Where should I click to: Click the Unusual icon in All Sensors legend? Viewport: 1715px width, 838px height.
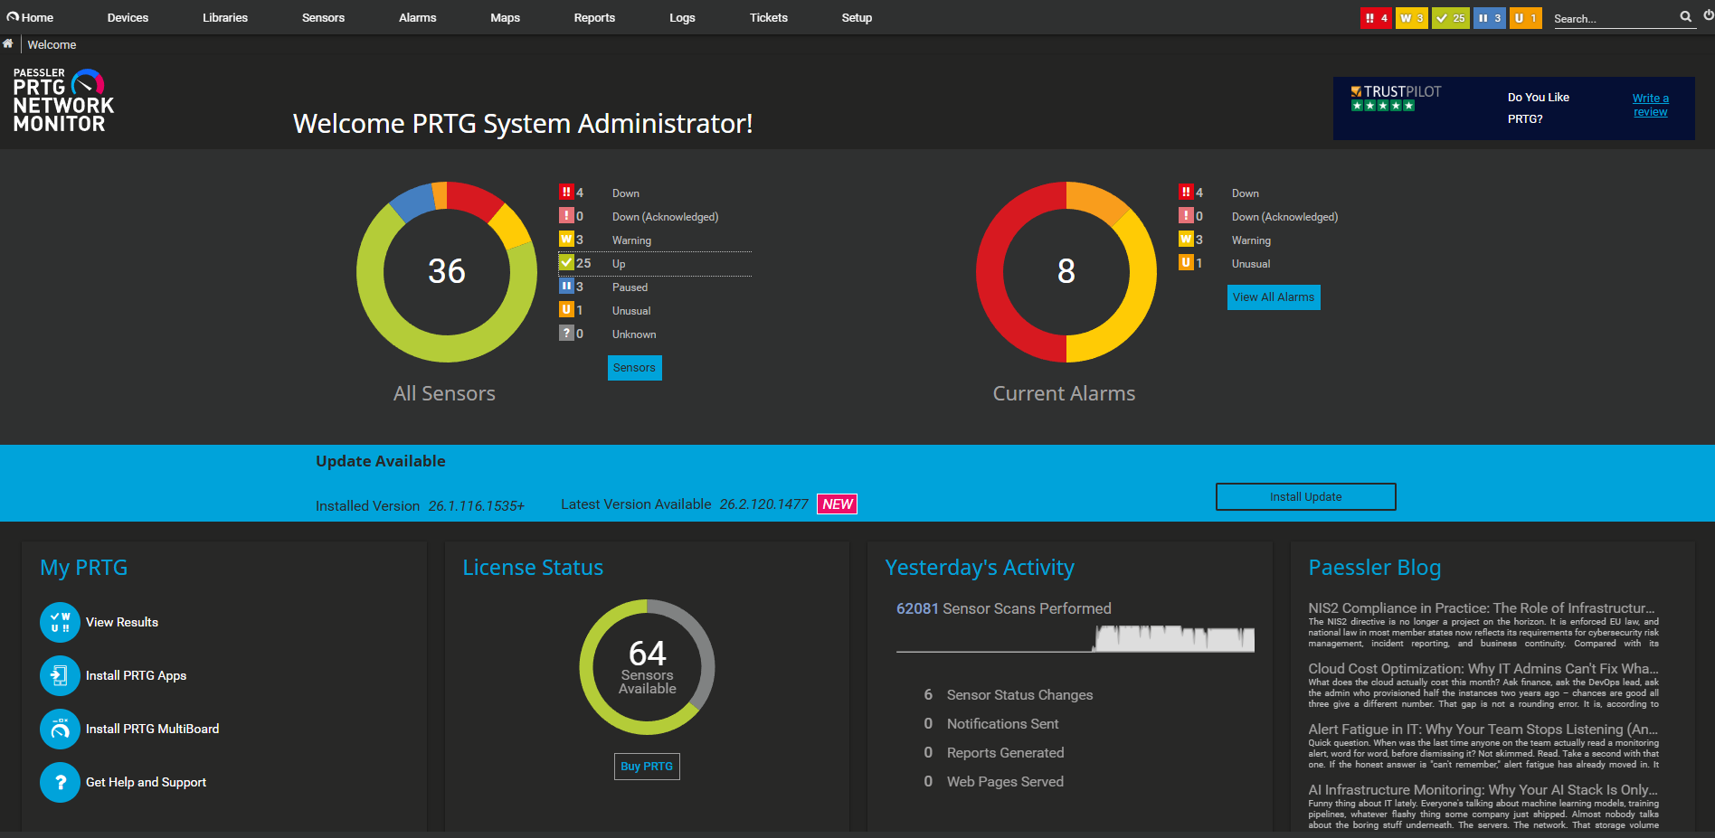pyautogui.click(x=566, y=309)
